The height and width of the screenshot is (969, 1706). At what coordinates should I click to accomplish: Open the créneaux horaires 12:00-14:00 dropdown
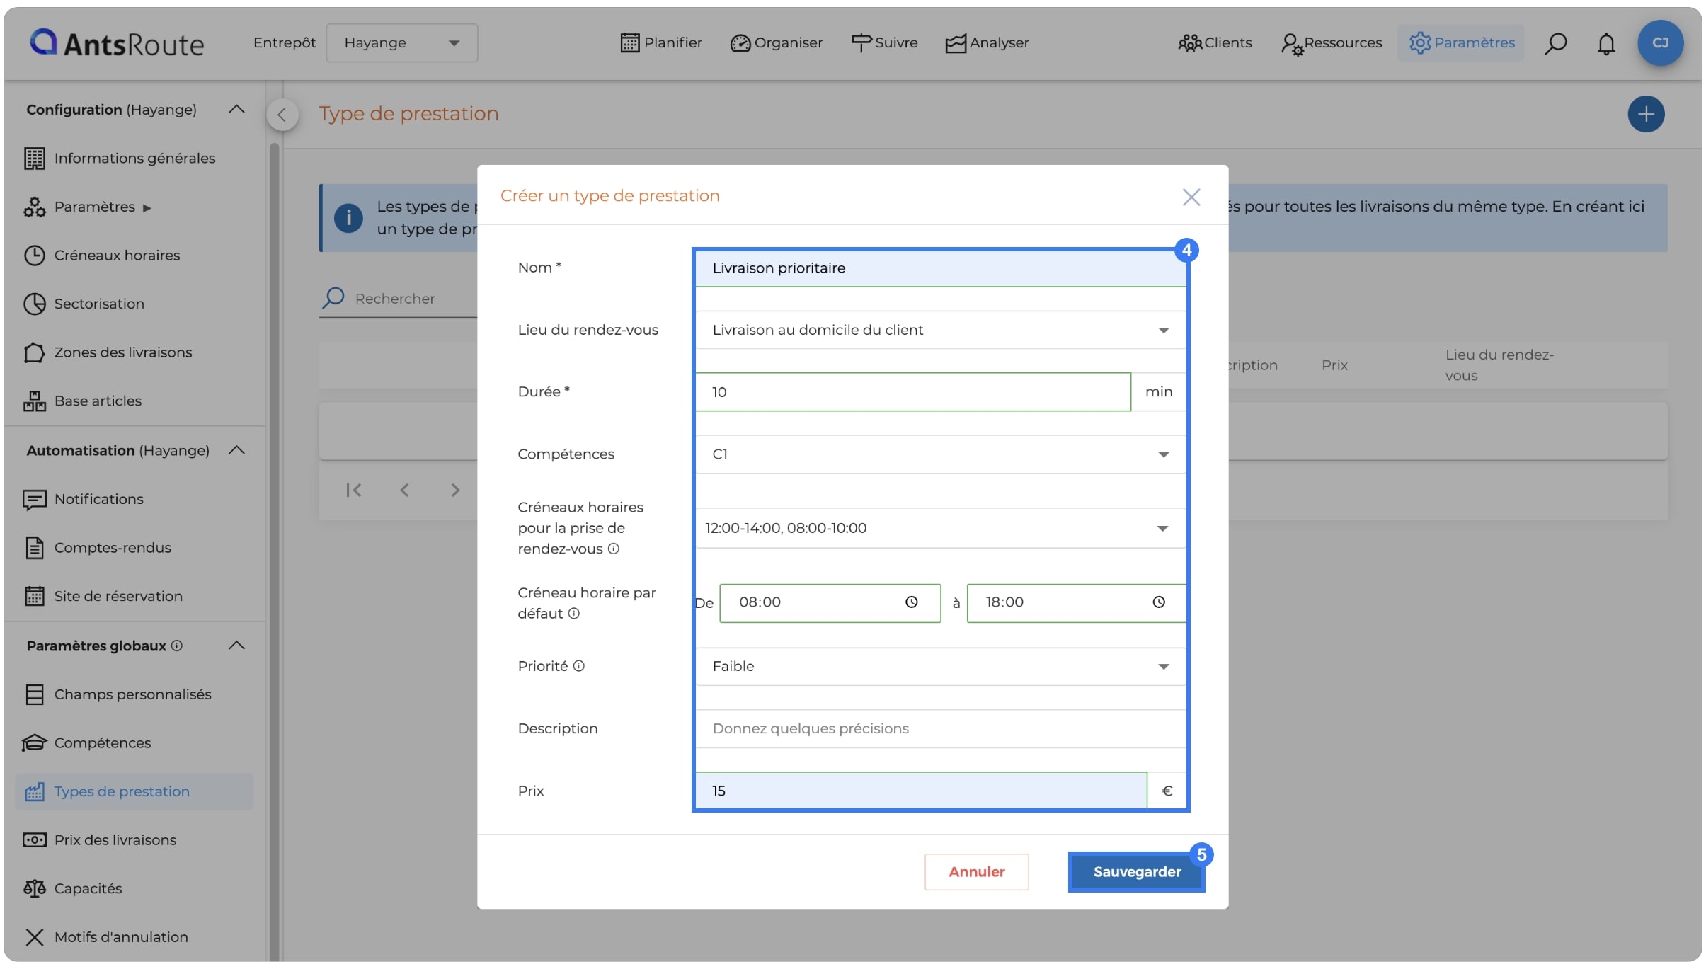coord(940,528)
